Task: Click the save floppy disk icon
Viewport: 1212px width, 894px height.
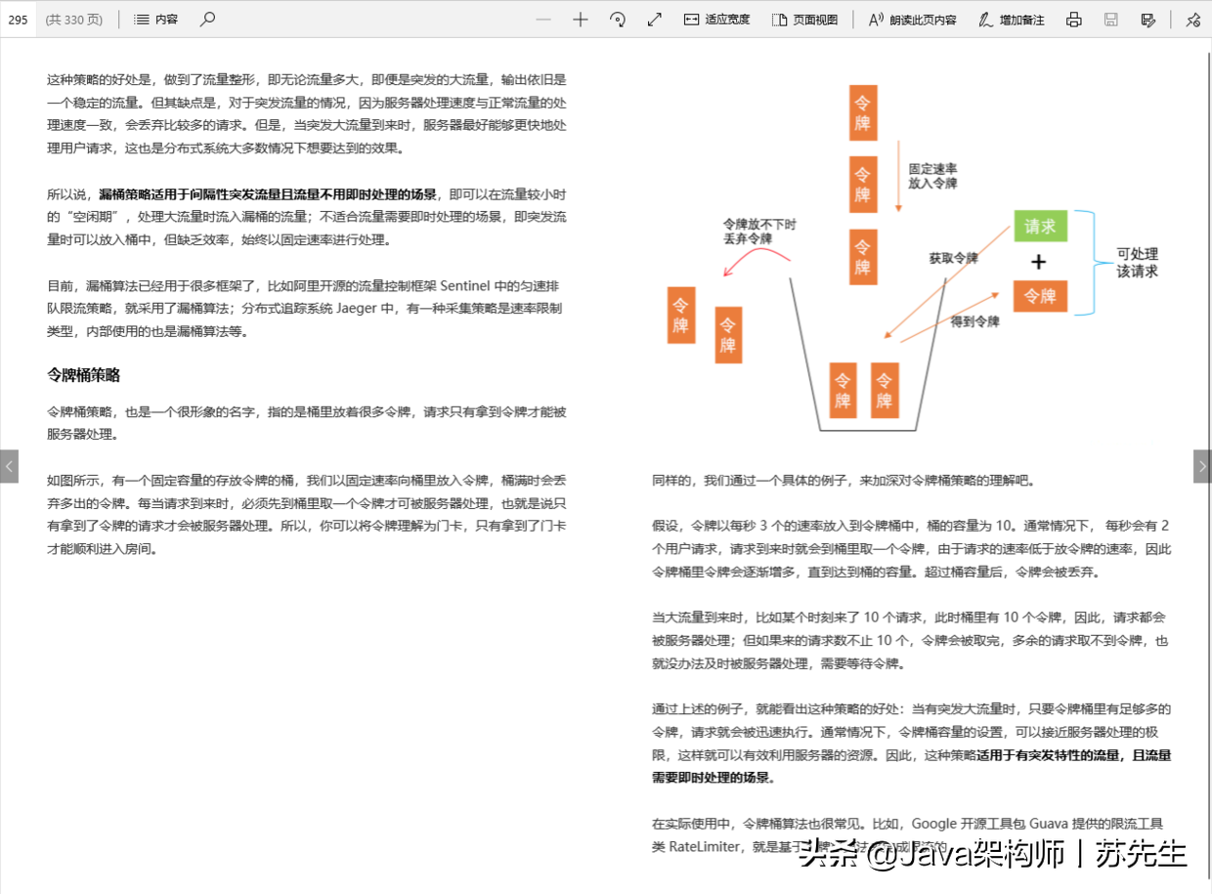Action: pos(1111,20)
